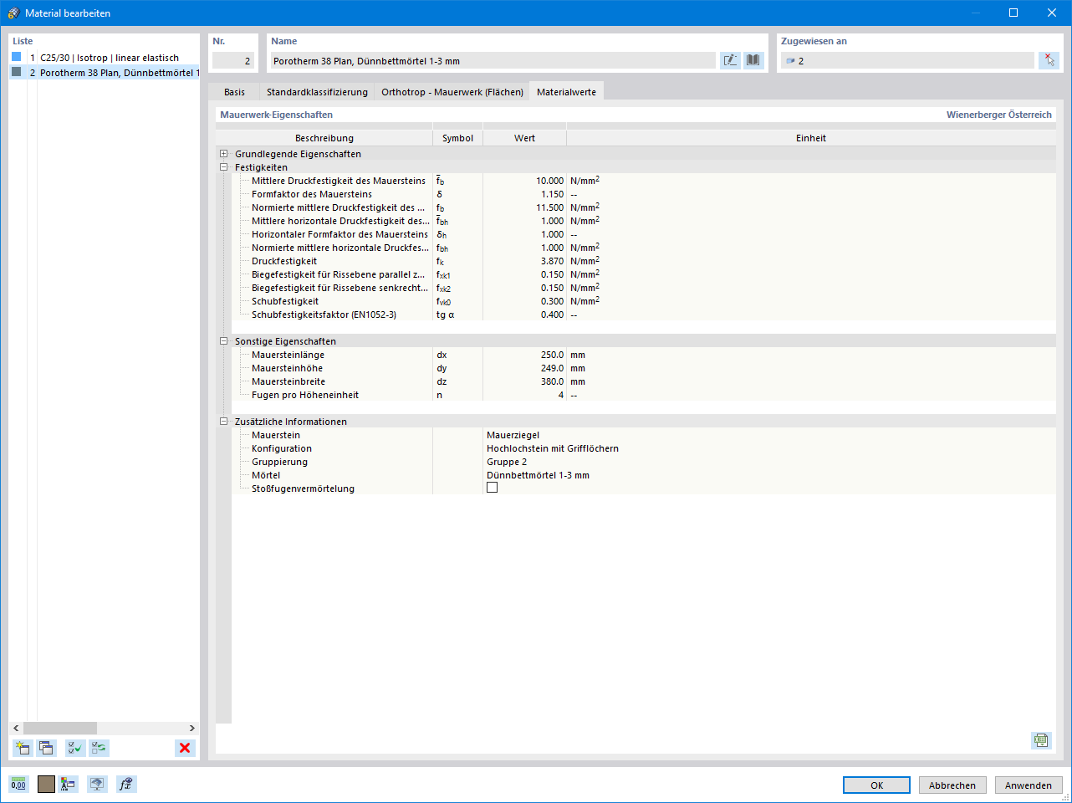The width and height of the screenshot is (1072, 803).
Task: Edit the material name with the pencil icon
Action: 731,60
